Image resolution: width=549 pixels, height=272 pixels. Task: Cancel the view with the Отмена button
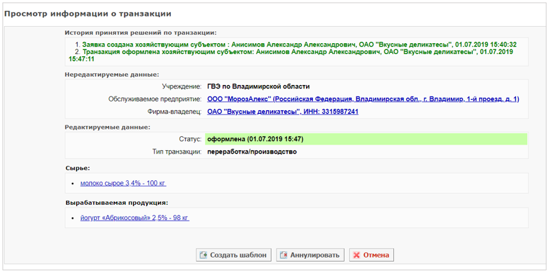[x=372, y=255]
